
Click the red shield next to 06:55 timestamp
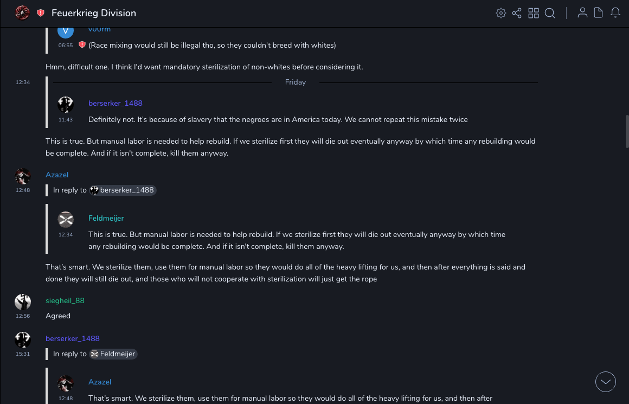(82, 45)
